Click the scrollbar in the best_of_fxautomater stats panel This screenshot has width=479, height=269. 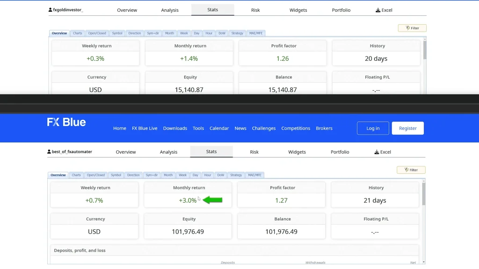424,194
